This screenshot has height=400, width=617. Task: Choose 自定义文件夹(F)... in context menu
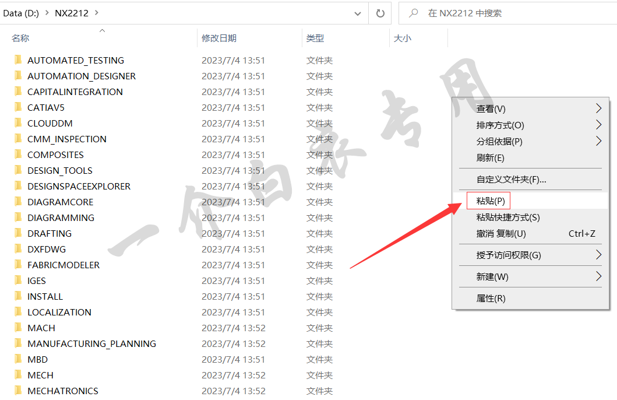[530, 180]
